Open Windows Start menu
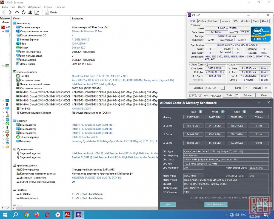The height and width of the screenshot is (219, 274). click(x=5, y=215)
